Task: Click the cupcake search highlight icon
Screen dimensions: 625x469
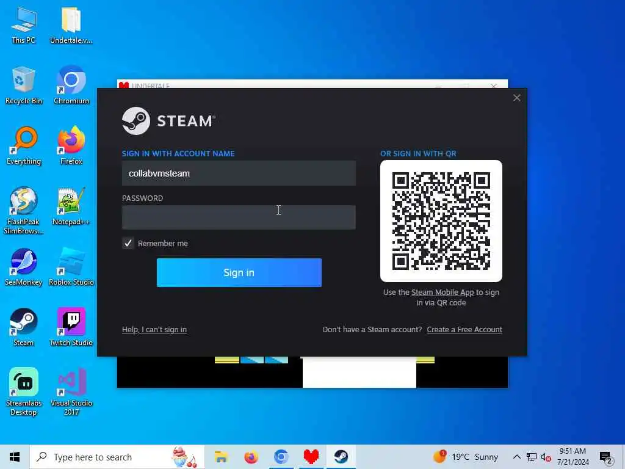Action: click(x=183, y=457)
